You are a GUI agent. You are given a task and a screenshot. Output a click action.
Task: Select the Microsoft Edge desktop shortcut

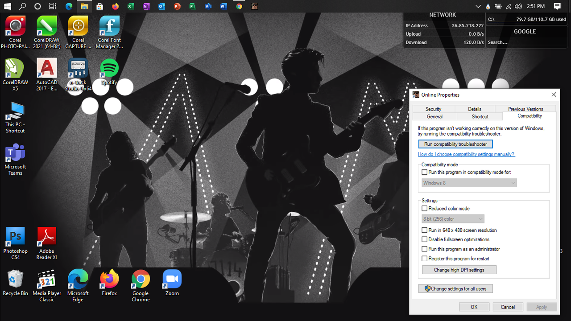click(78, 286)
